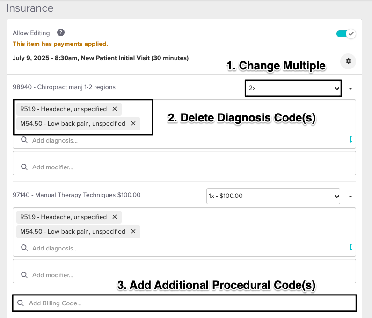Turn off the Allow Editing toggle
Image resolution: width=372 pixels, height=318 pixels.
(x=346, y=34)
